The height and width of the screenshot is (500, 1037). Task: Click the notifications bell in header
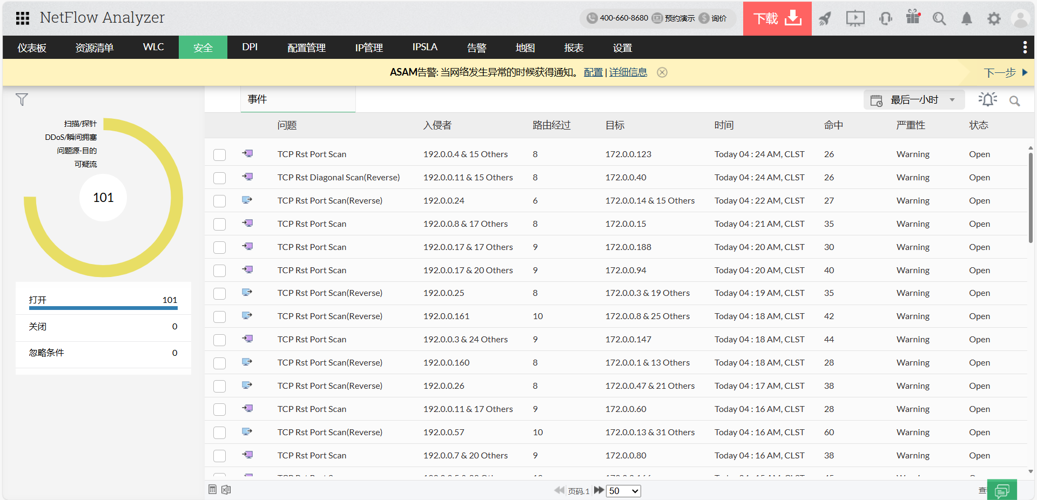[x=966, y=19]
